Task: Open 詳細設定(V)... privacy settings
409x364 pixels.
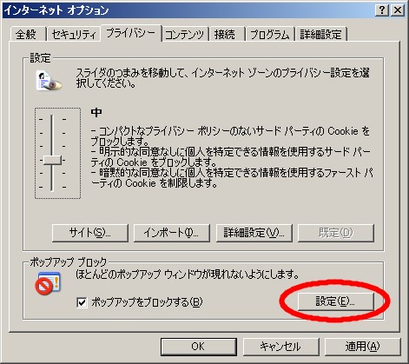Action: (254, 233)
